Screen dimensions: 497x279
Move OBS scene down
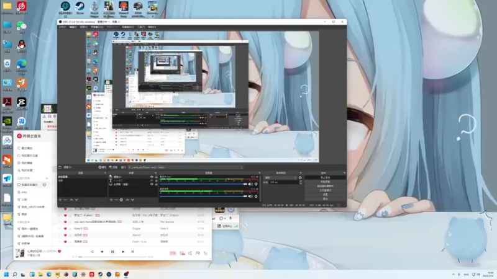tap(76, 200)
